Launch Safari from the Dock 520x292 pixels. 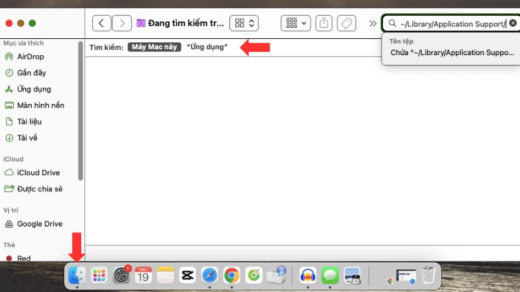tap(209, 275)
